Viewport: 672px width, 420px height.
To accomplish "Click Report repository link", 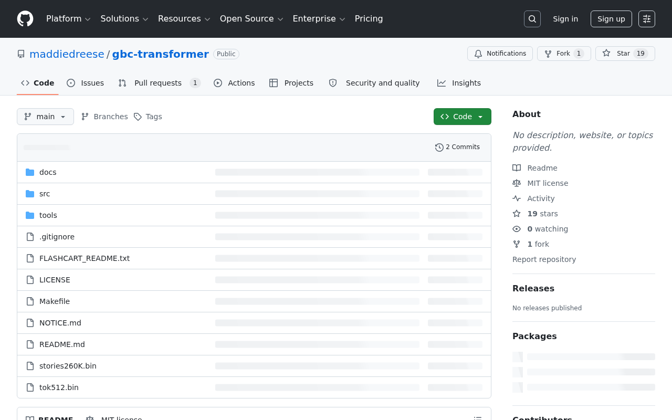I will [x=544, y=259].
